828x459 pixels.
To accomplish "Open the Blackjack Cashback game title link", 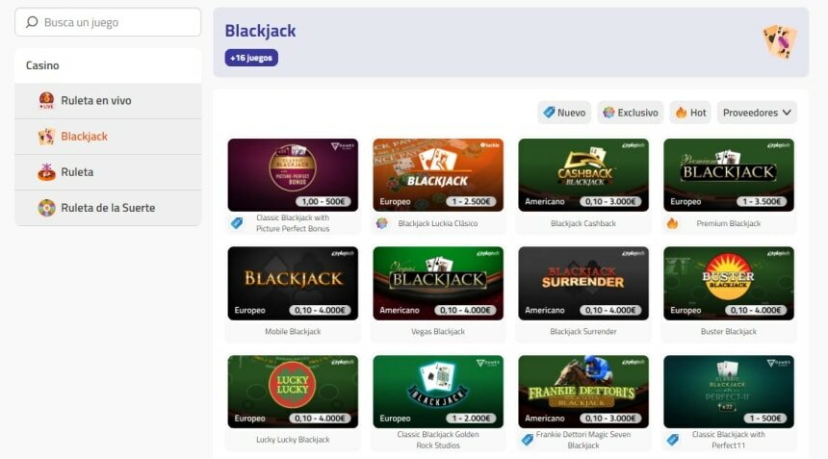I will tap(583, 223).
